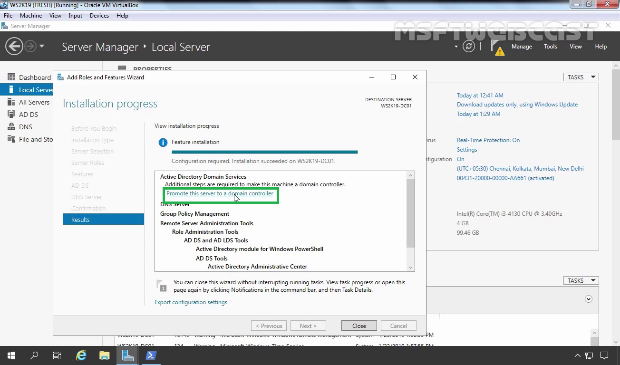Click Active Directory Administrative Center entry
Viewport: 620px width, 365px height.
[x=257, y=267]
